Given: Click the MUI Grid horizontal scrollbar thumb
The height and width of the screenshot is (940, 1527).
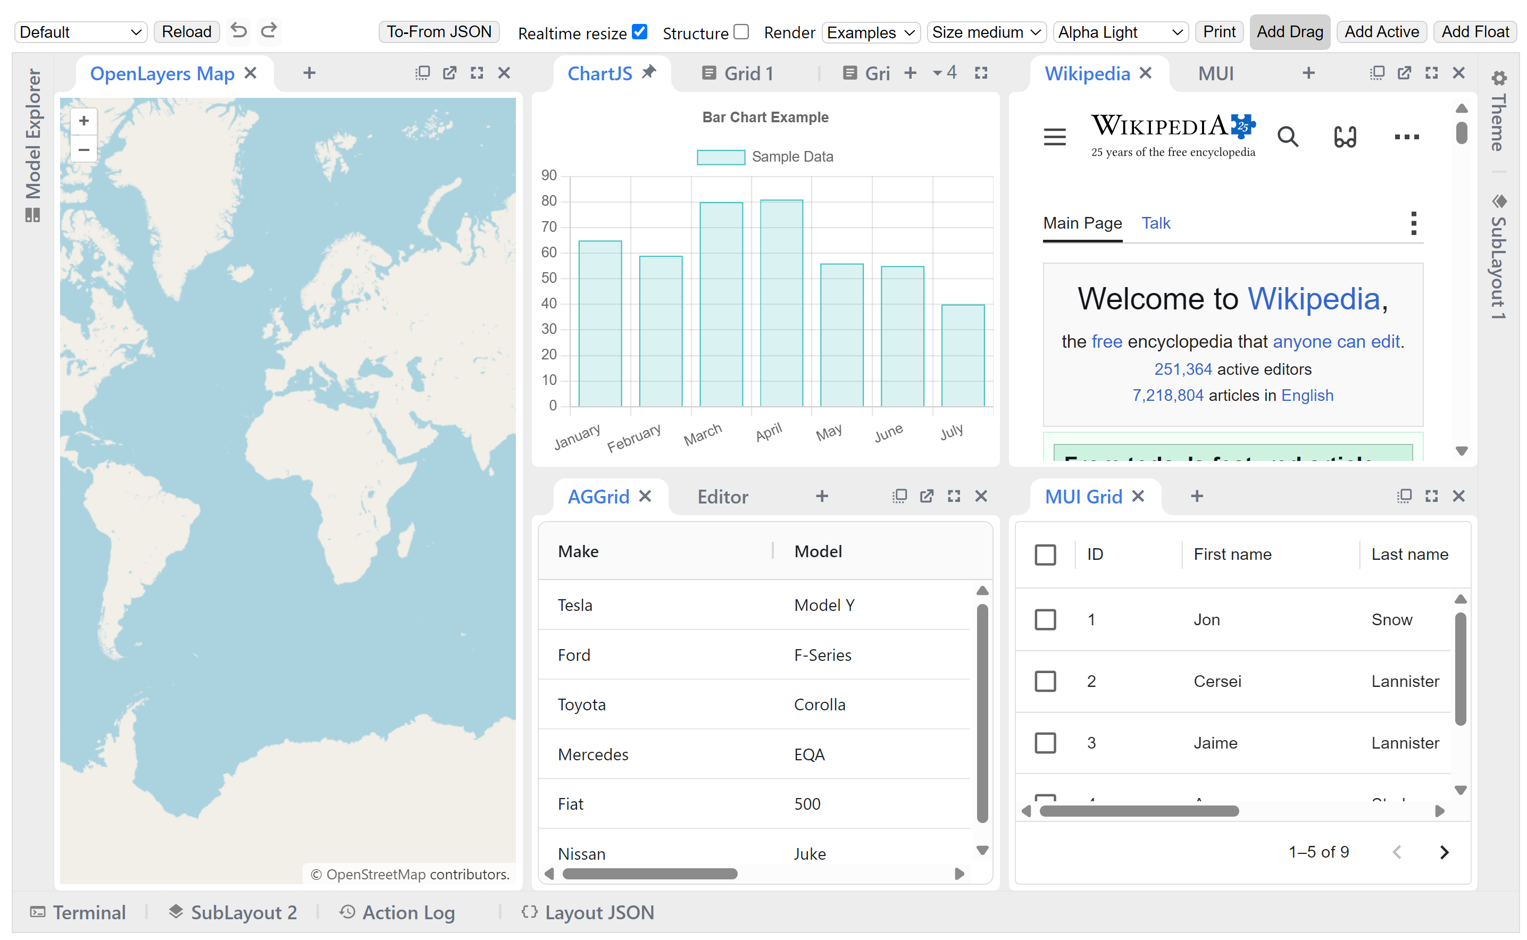Looking at the screenshot, I should (1139, 811).
